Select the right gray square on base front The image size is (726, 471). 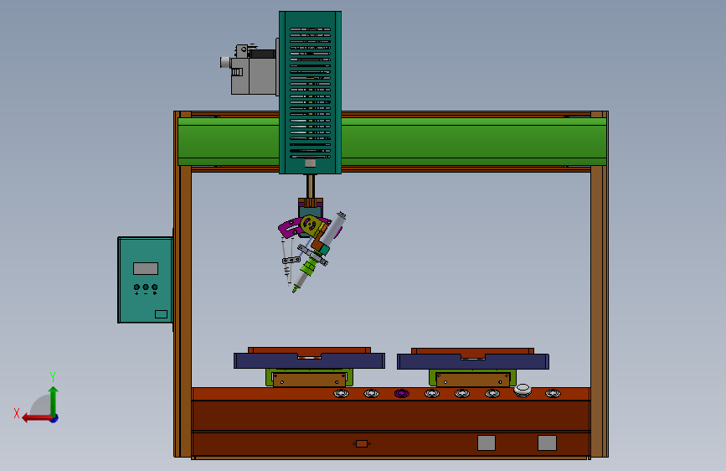(548, 443)
